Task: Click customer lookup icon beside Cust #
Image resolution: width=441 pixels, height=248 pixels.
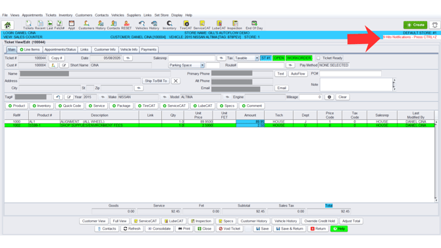Action: (x=53, y=65)
